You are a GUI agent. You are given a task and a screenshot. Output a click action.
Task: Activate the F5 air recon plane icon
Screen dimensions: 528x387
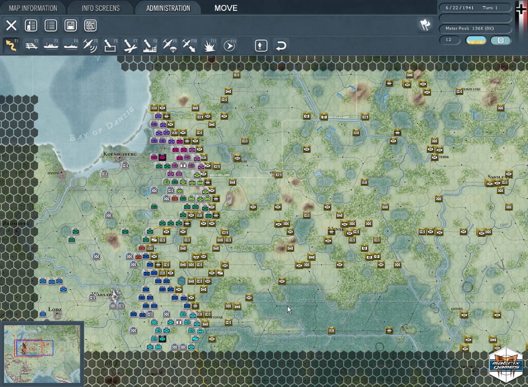coord(90,45)
